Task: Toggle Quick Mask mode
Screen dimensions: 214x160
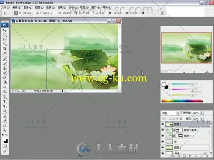Action: 5,146
